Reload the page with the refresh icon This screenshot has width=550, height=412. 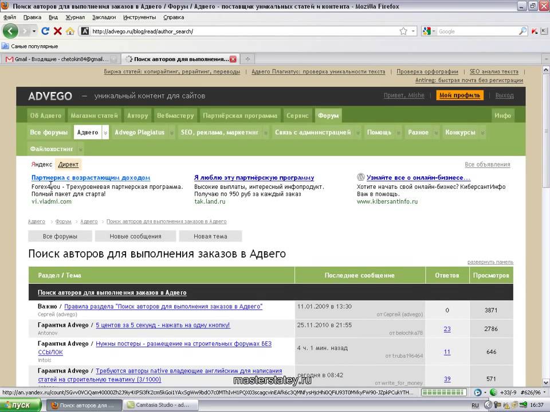pos(45,31)
